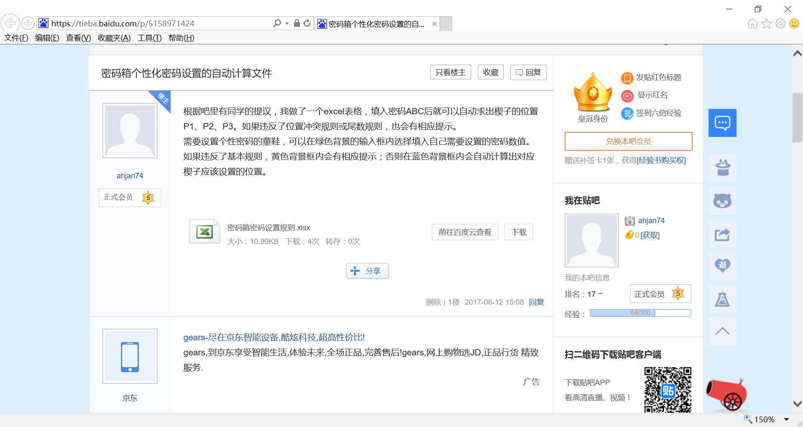Image resolution: width=803 pixels, height=427 pixels.
Task: Click the 收藏 button
Action: click(x=491, y=72)
